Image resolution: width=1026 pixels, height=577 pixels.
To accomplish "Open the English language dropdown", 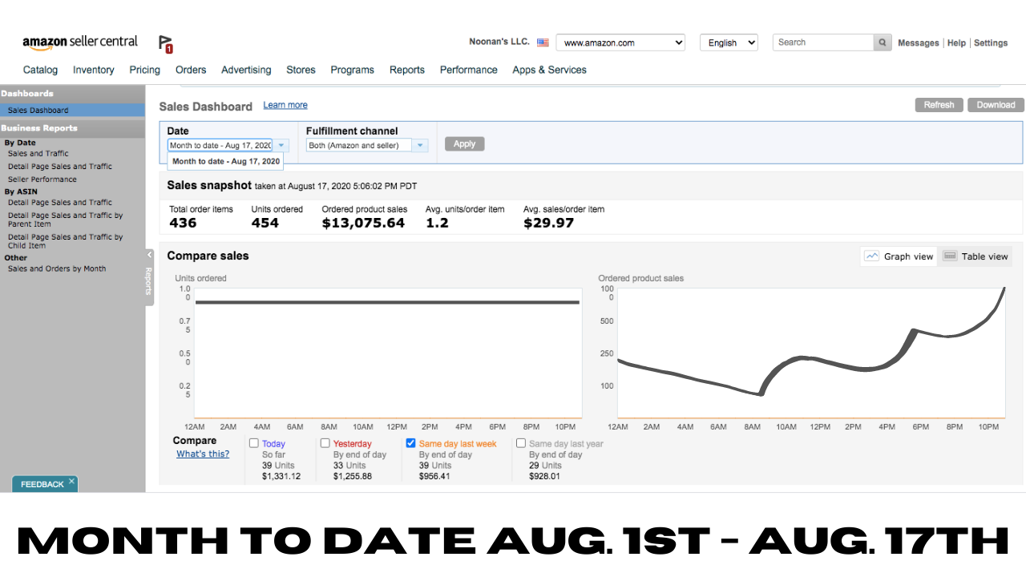I will coord(729,42).
